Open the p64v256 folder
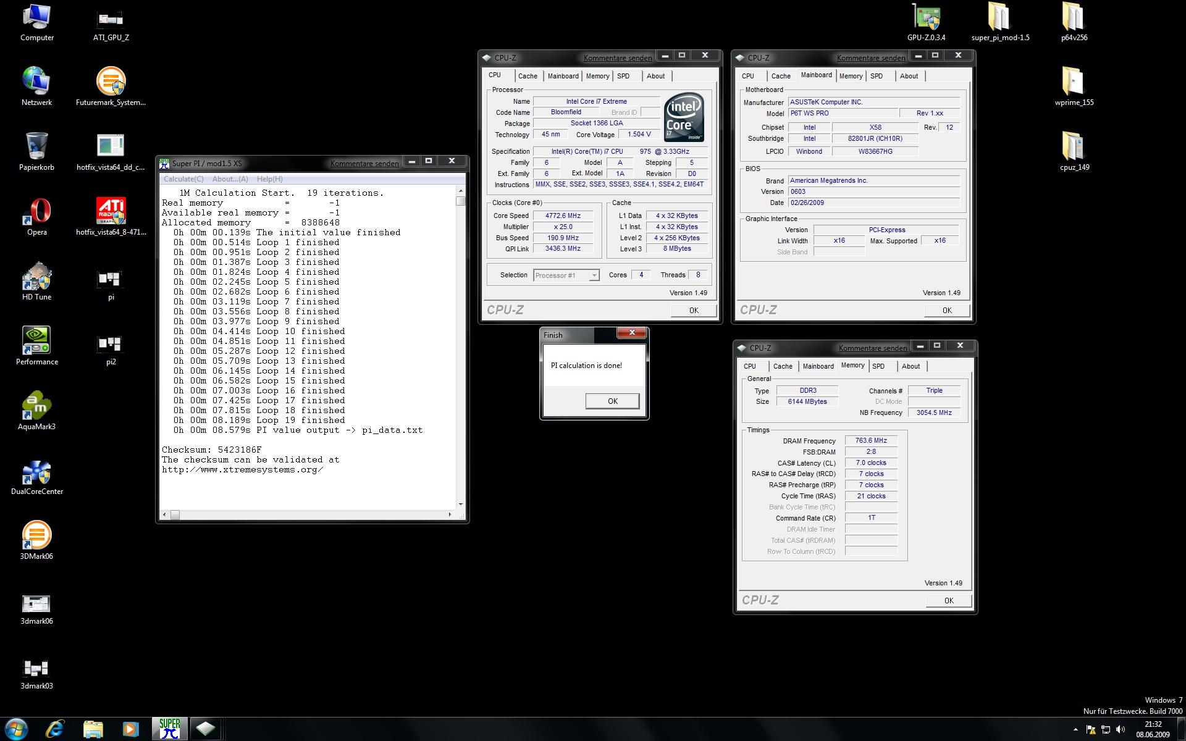Screen dimensions: 1186x741 tap(1074, 22)
